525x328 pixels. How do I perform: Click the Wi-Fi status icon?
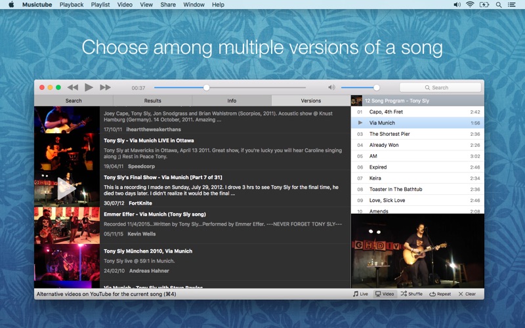470,5
